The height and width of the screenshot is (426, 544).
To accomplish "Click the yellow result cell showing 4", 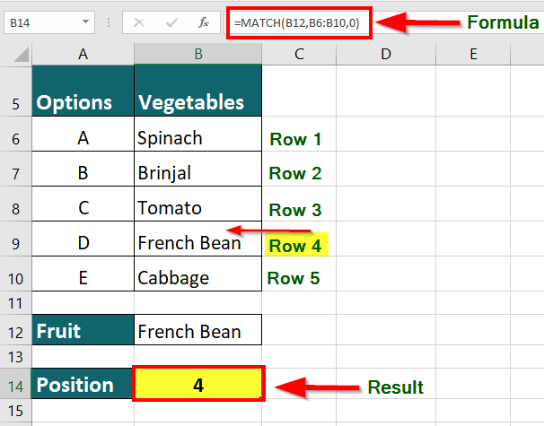I will point(198,385).
